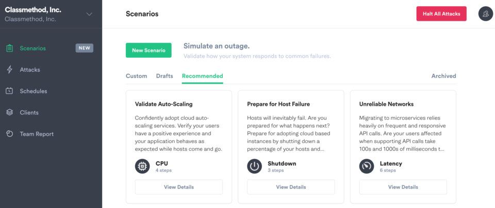
Task: Click the Attacks lightning bolt icon
Action: (10, 70)
